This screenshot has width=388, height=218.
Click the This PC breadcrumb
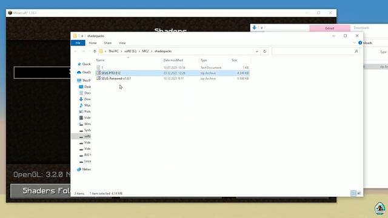(x=113, y=51)
